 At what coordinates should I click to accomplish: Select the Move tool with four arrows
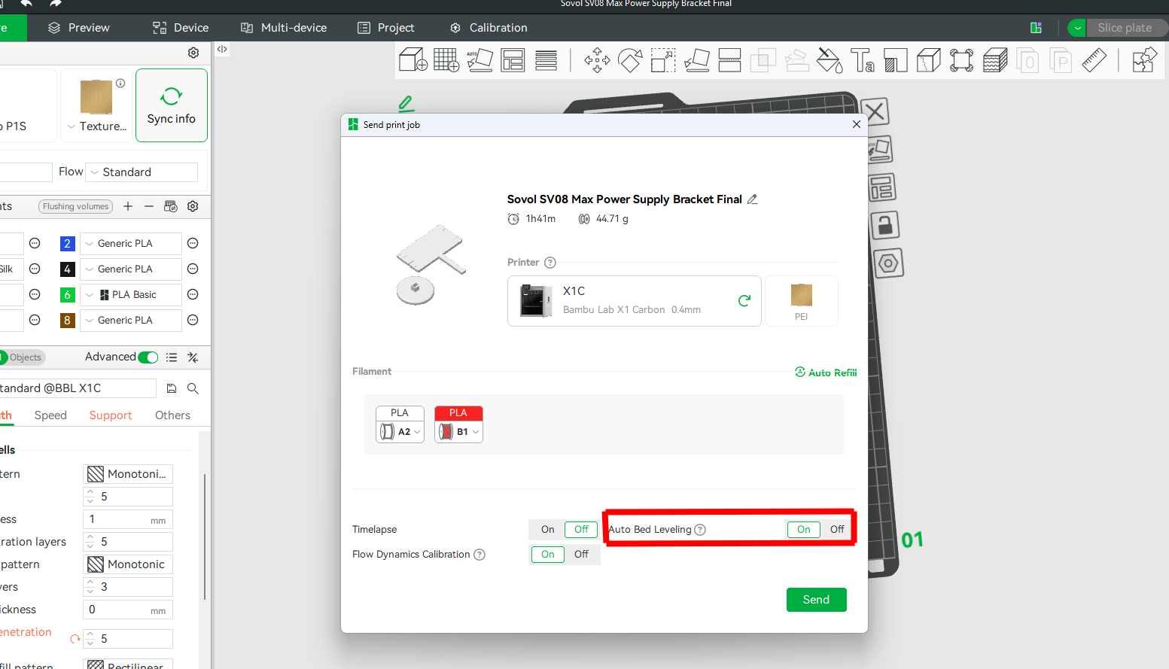click(x=597, y=59)
